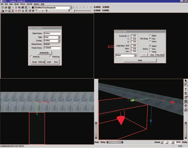Click the Paste clipboard toolbar icon
The image size is (188, 148).
click(x=23, y=8)
